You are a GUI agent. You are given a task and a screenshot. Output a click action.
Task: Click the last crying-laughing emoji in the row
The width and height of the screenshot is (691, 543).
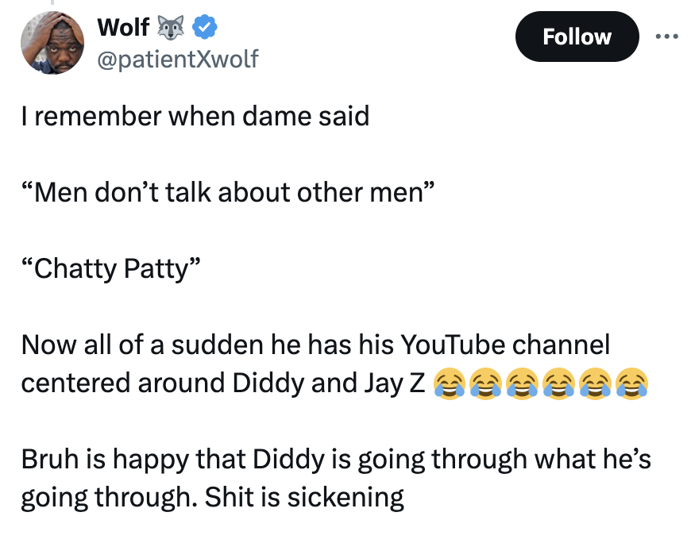[x=631, y=383]
